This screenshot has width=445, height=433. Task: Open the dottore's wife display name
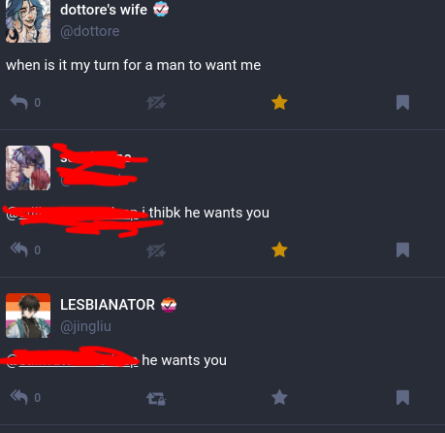(x=104, y=10)
